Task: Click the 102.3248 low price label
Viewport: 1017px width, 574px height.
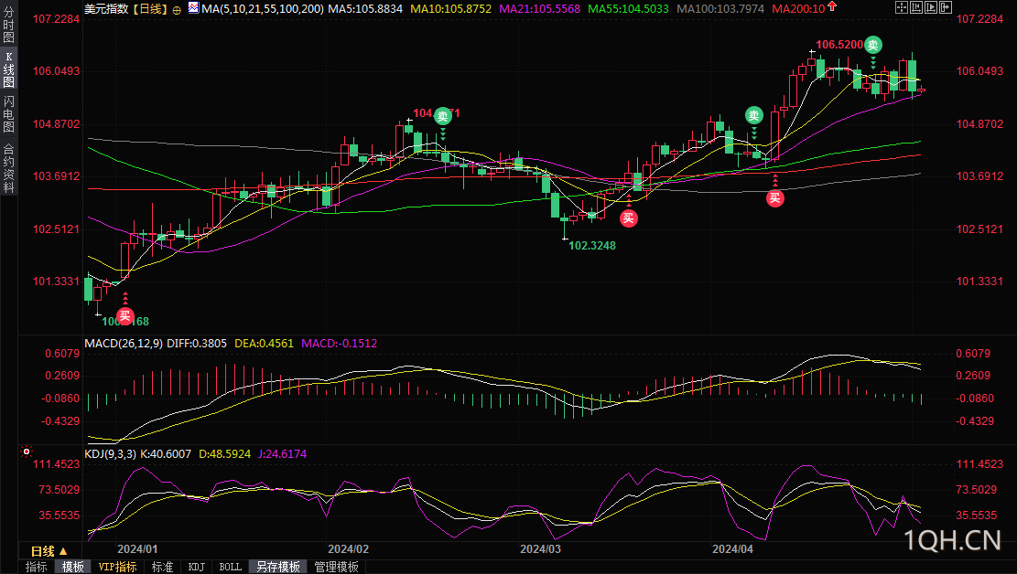Action: (x=592, y=246)
